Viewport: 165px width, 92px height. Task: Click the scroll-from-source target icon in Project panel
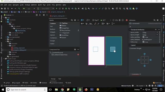tap(37, 15)
